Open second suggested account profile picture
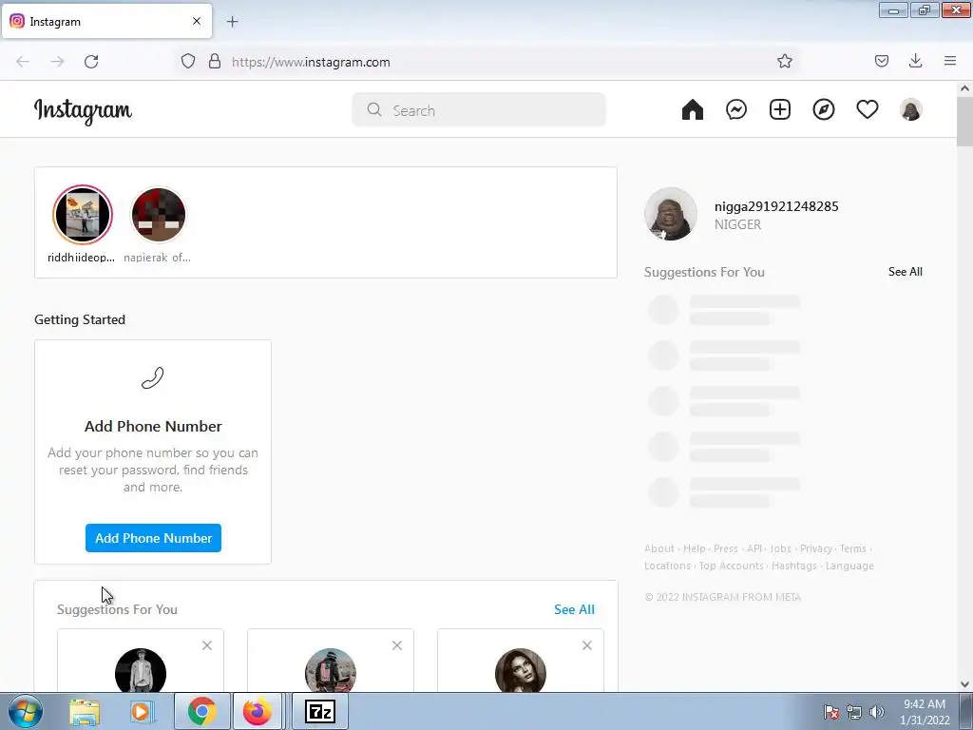 (331, 670)
